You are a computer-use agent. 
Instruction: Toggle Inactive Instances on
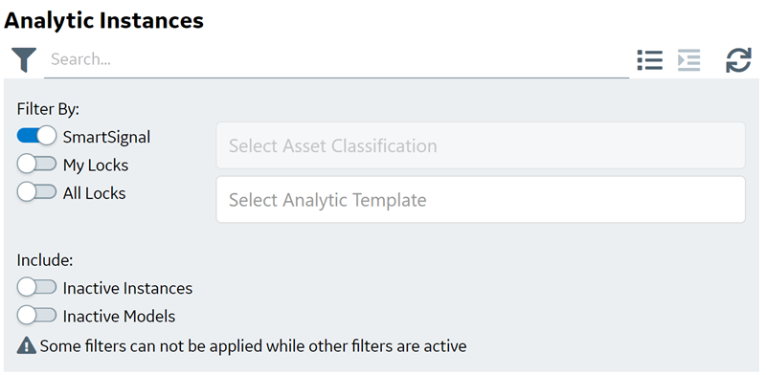[36, 288]
